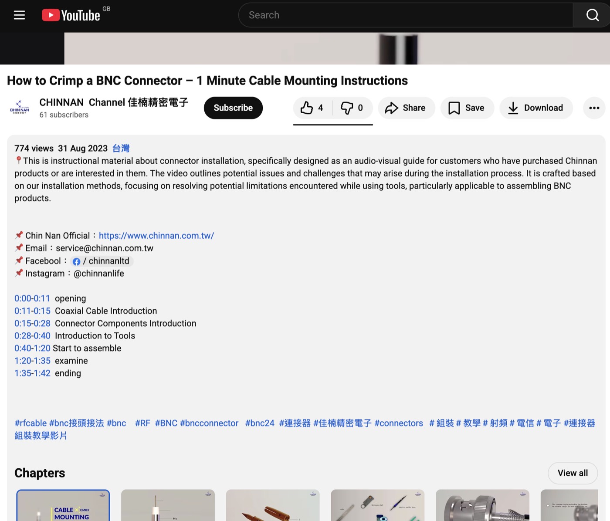Subscribe to the CHINNAN channel
Screen dimensions: 610x521
(233, 108)
